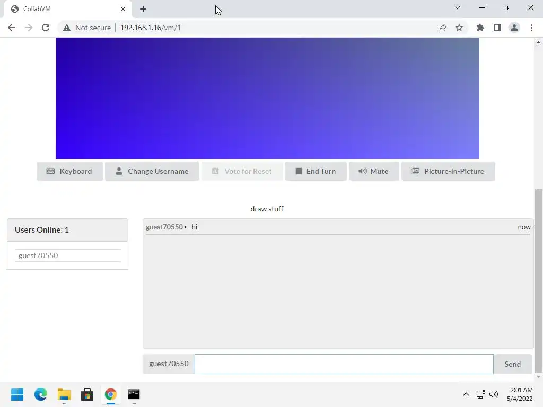Image resolution: width=543 pixels, height=407 pixels.
Task: Open the network tray icon
Action: [x=480, y=394]
